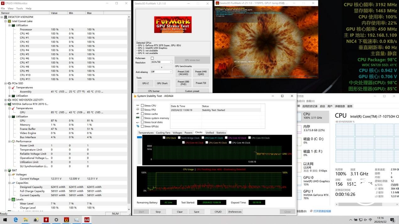
Task: Click the Windows Start button
Action: tap(5, 220)
